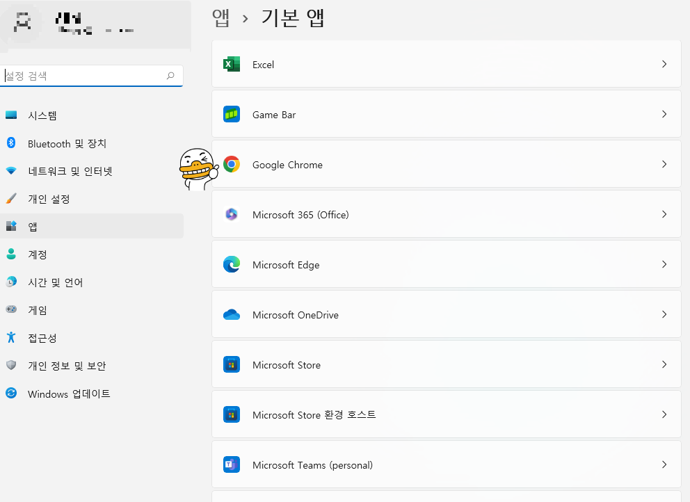Open the 게임 settings category
Screen dimensions: 690x502
click(92, 309)
